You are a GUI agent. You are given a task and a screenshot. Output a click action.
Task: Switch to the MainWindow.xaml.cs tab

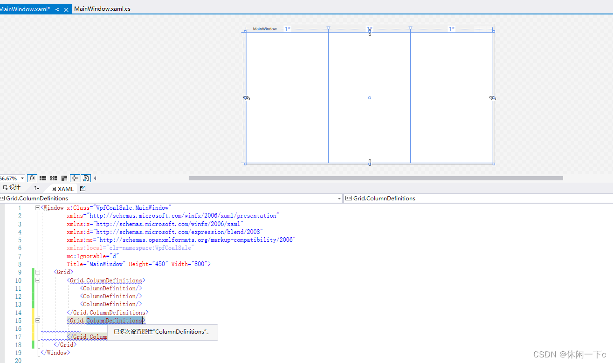point(102,8)
